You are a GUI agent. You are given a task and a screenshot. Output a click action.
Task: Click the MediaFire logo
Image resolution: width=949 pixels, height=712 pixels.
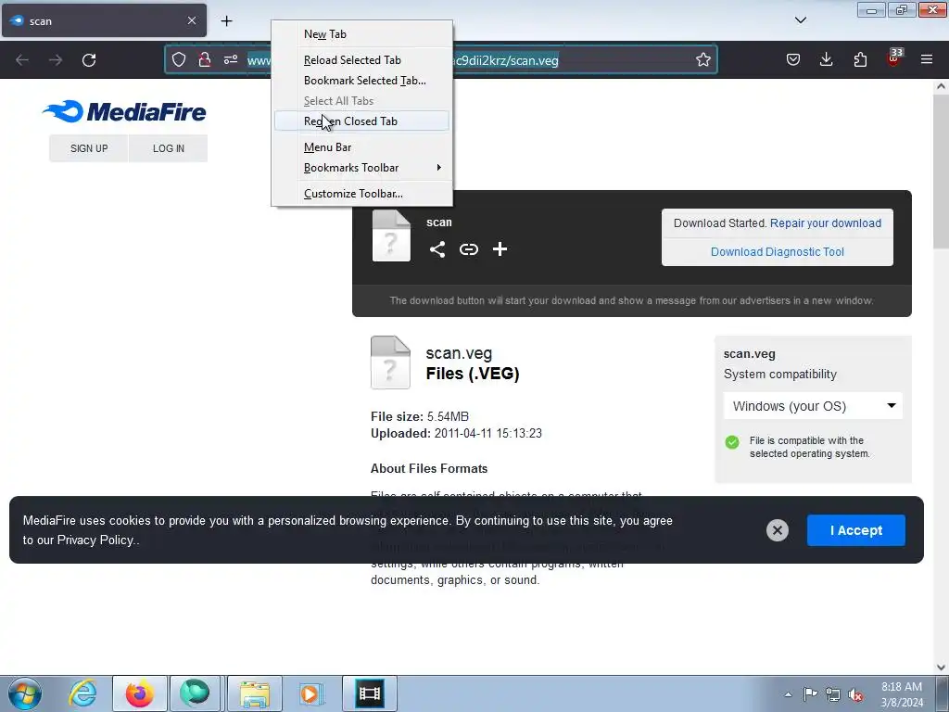[125, 111]
